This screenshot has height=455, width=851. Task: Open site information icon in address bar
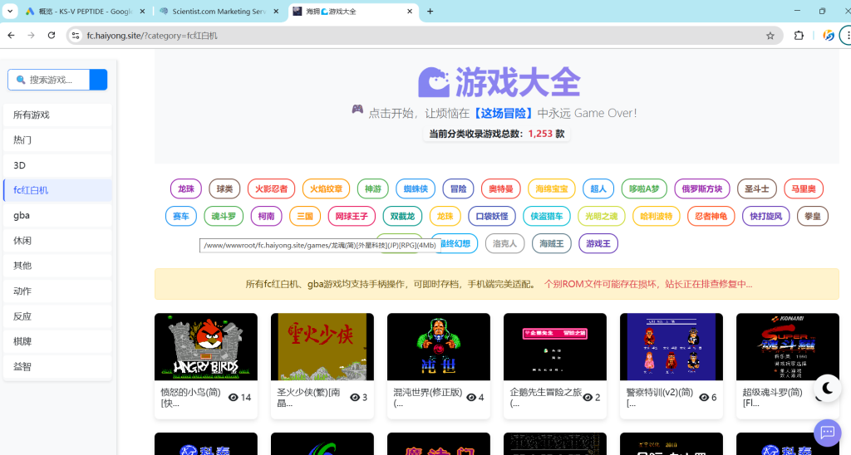click(76, 36)
